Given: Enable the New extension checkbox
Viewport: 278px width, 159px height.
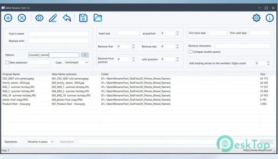Looking at the screenshot, I should coord(7,62).
